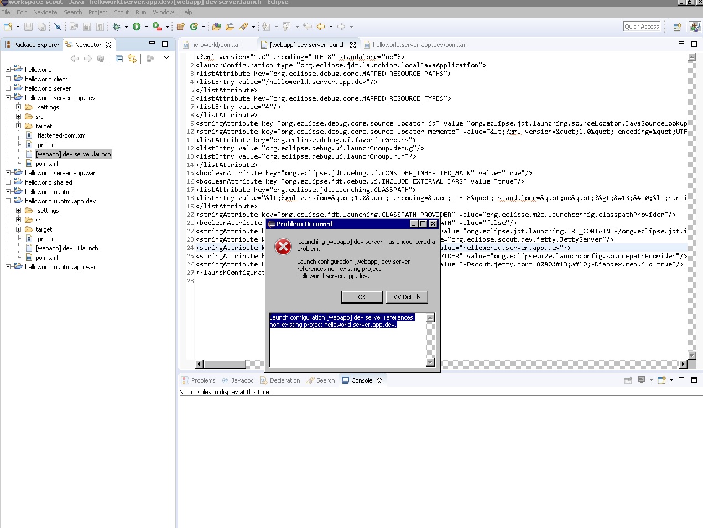Screen dimensions: 703x528
Task: Click the editor vertical scroll up arrow
Action: [691, 57]
